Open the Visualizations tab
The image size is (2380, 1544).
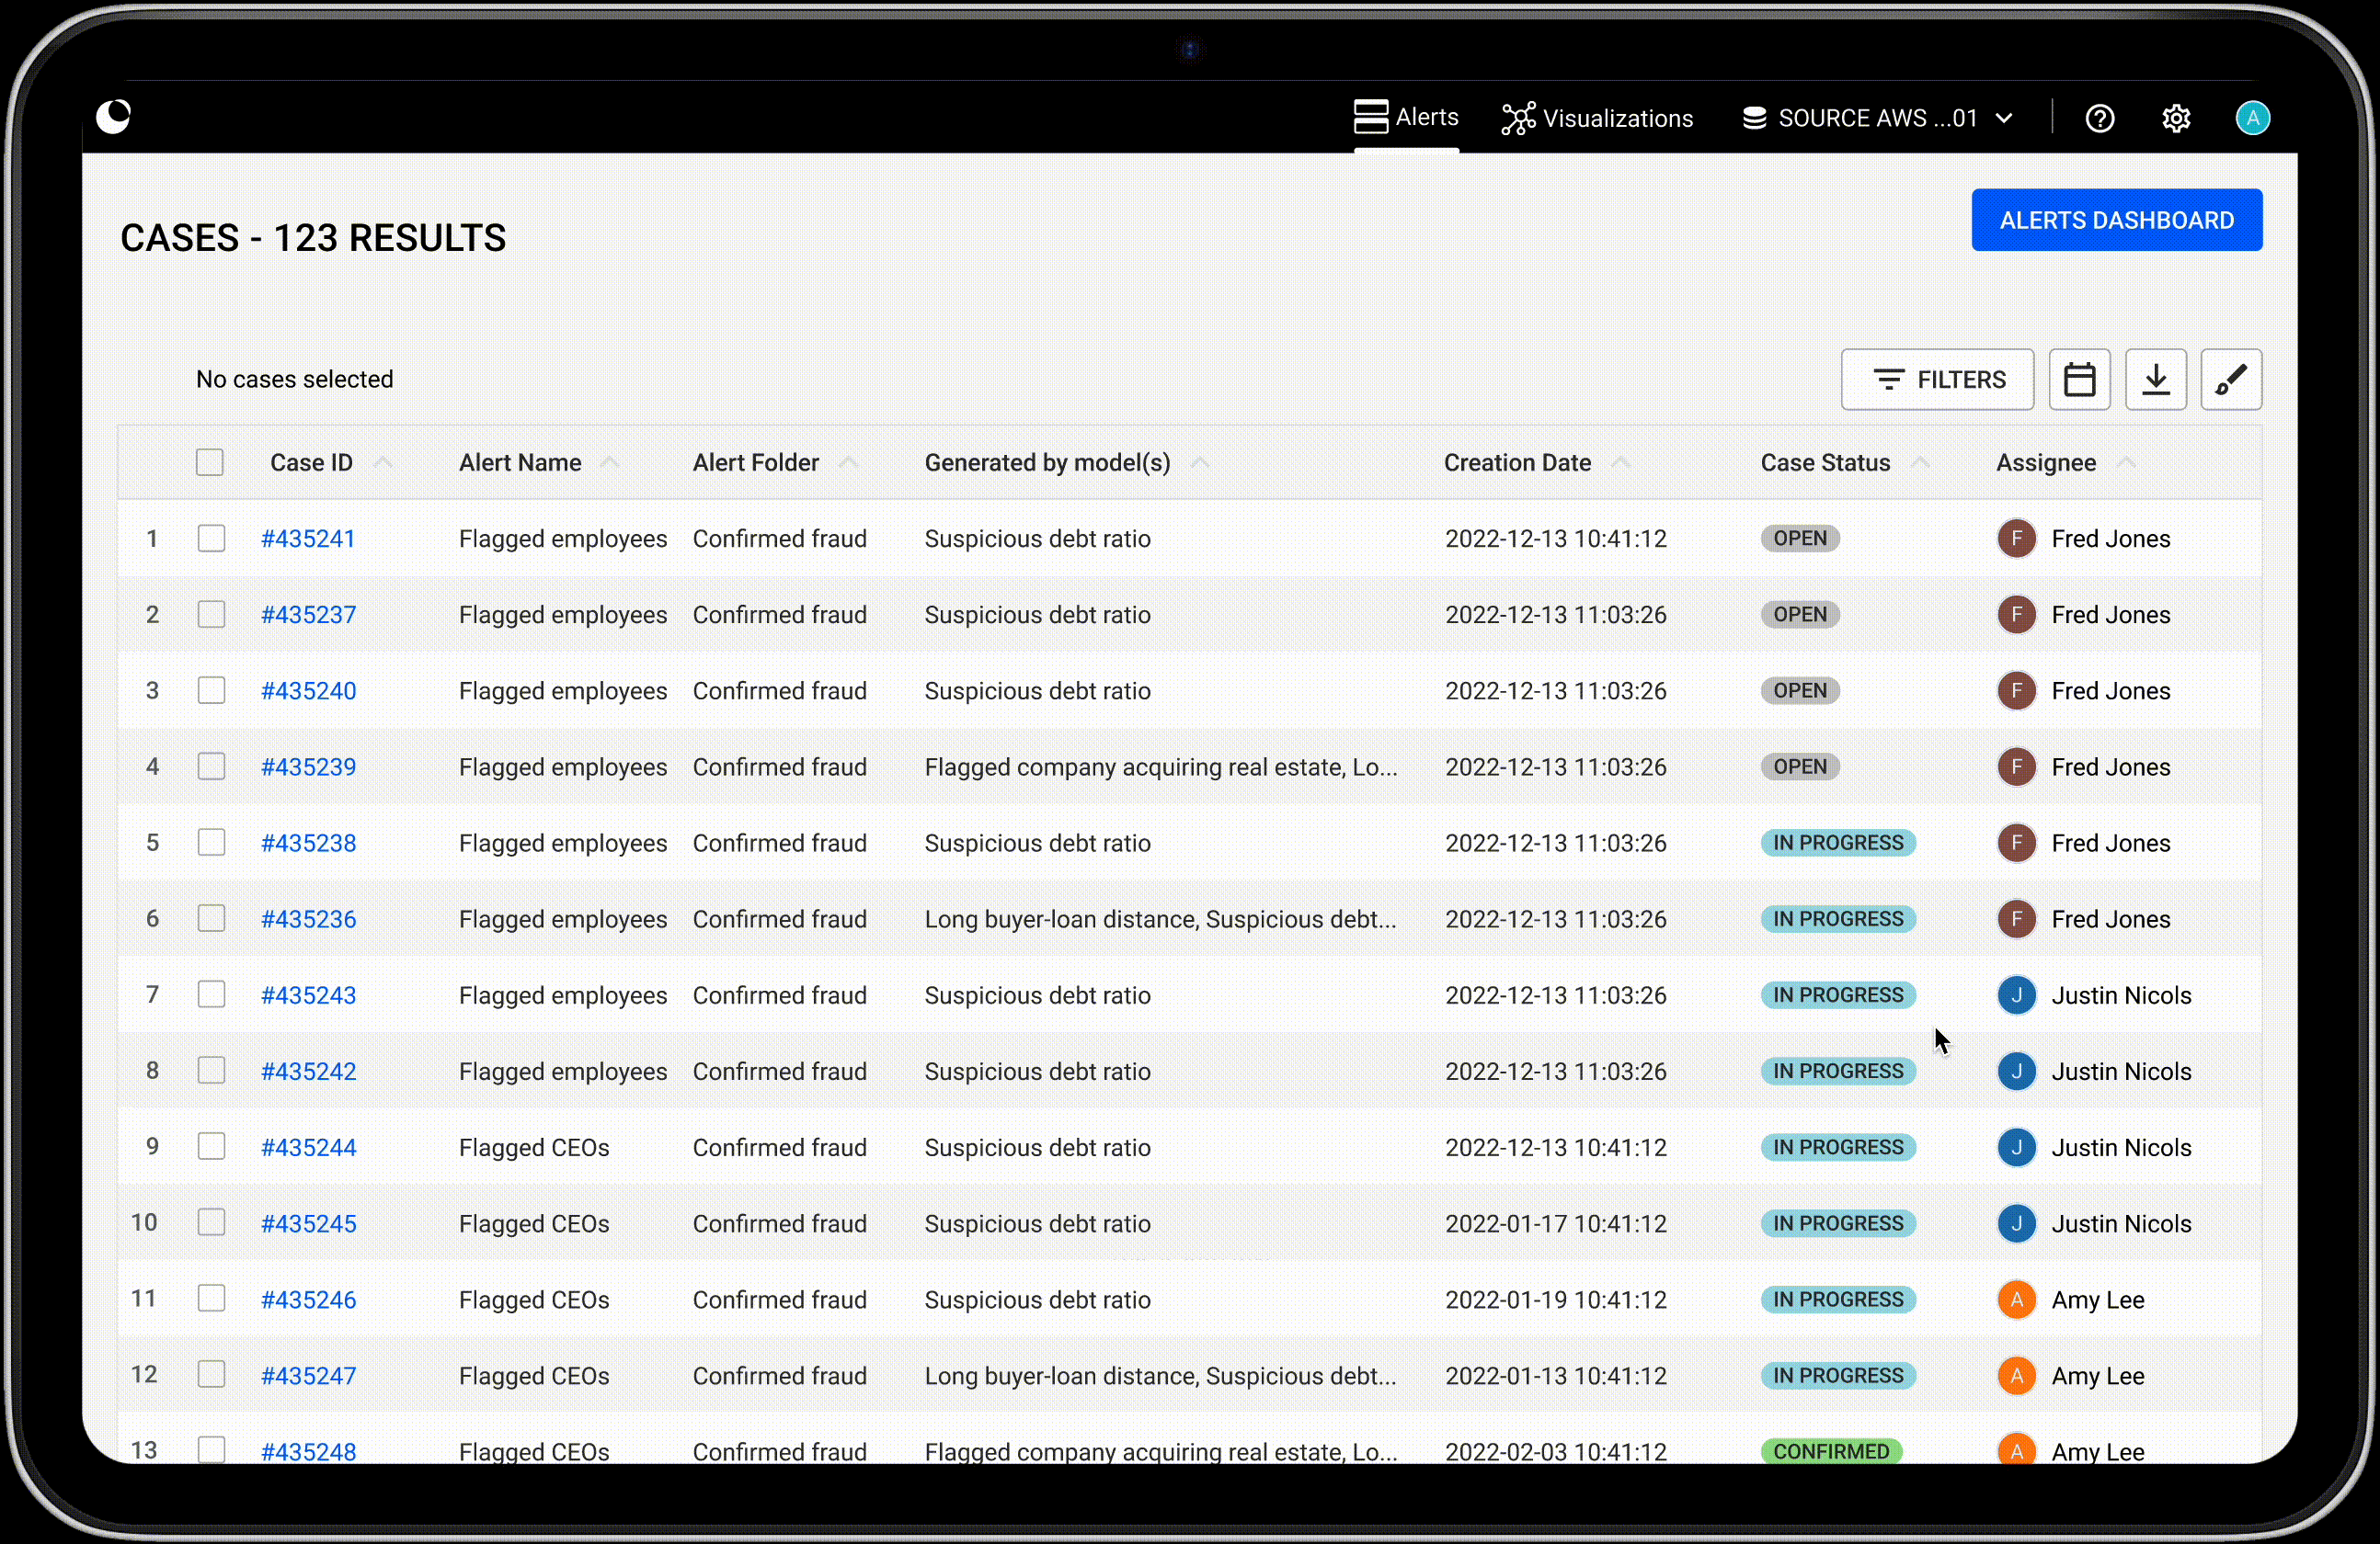pyautogui.click(x=1597, y=119)
